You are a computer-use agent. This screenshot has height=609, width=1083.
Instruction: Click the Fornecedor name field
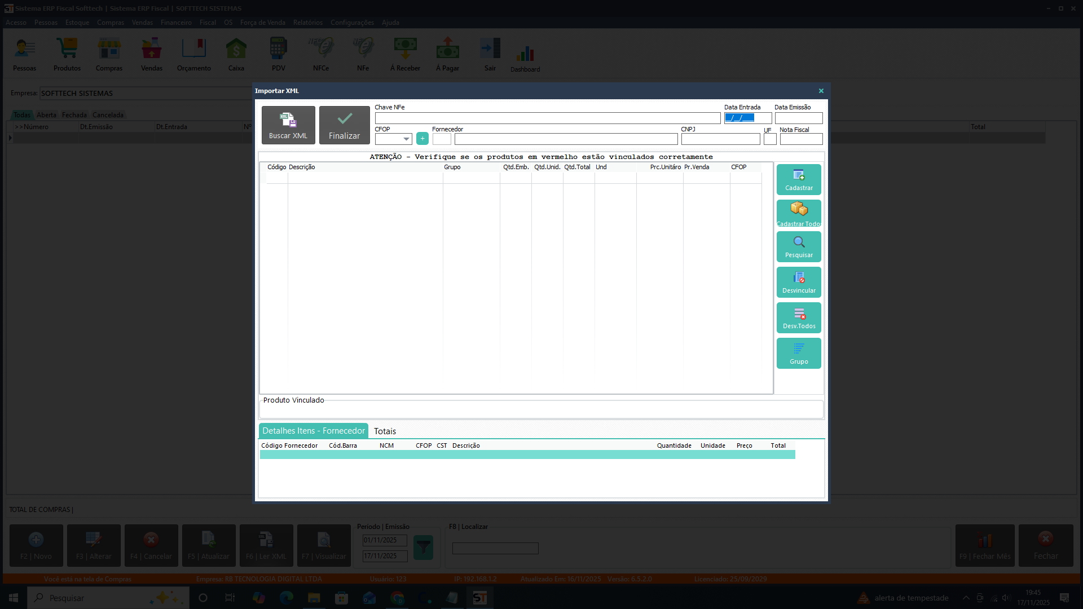565,139
